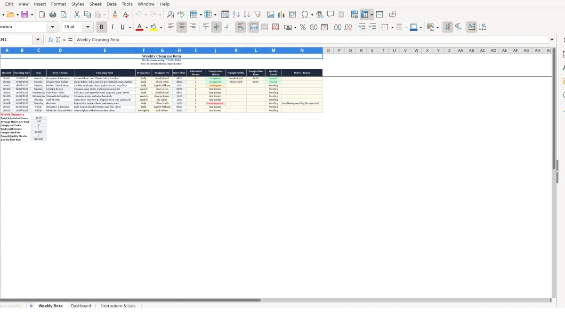This screenshot has height=318, width=565.
Task: Cut the selection with scissors icon
Action: click(77, 15)
